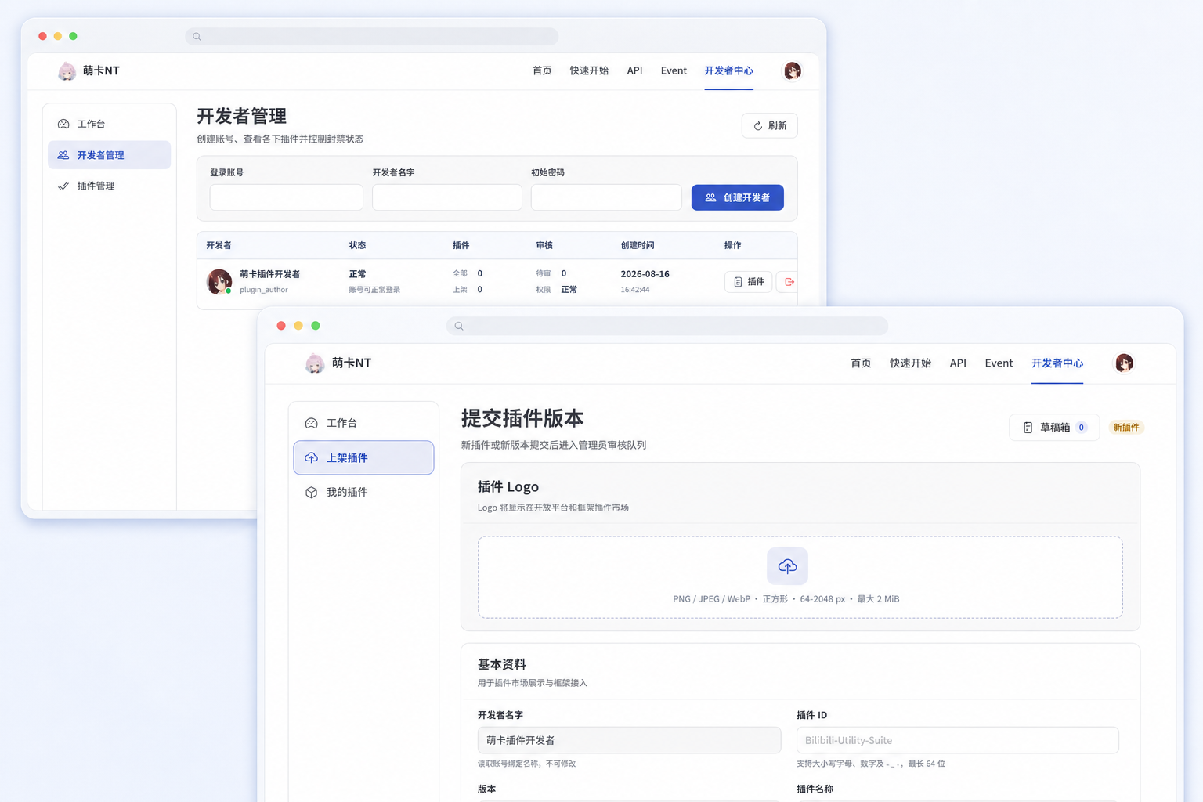Open 插件 button in 萌卡插件开发者 row
This screenshot has width=1203, height=802.
point(749,282)
